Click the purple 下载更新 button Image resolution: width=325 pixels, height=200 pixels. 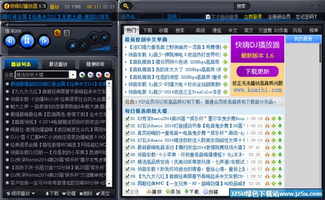pos(257,71)
